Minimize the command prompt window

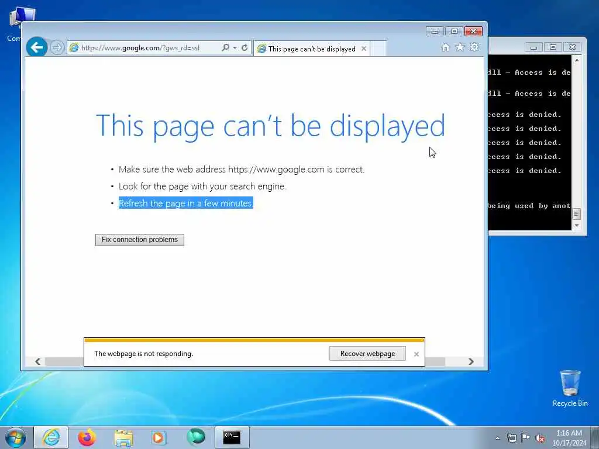coord(533,47)
